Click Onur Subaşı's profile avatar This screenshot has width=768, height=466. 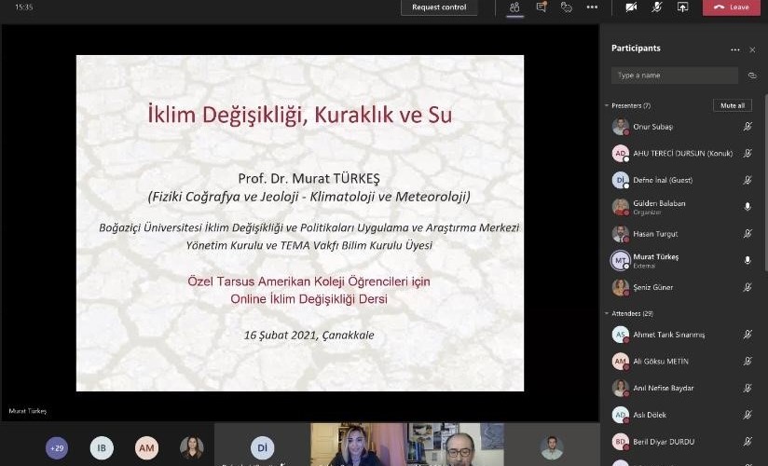(621, 127)
